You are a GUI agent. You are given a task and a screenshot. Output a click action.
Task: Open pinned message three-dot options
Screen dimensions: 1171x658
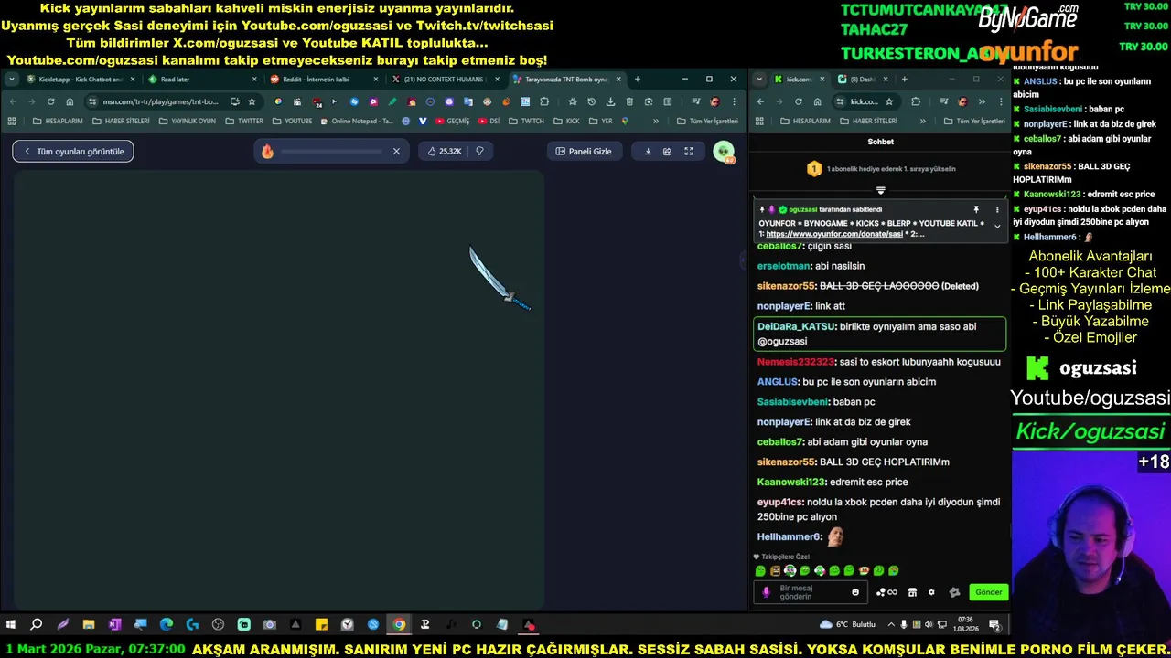pyautogui.click(x=997, y=210)
